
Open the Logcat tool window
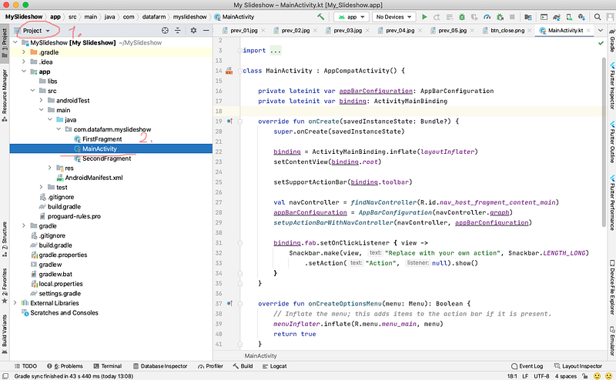pos(274,366)
